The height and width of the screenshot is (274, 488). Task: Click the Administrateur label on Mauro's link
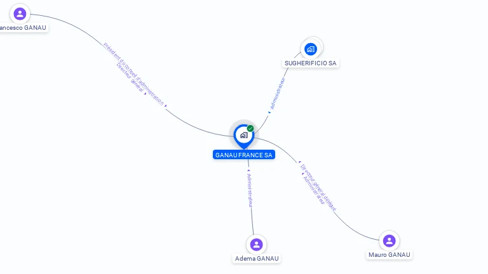pos(314,190)
